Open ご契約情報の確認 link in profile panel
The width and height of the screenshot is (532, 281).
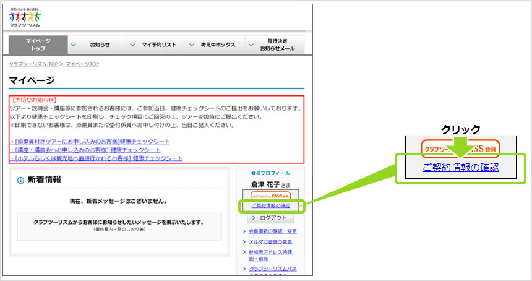pyautogui.click(x=270, y=205)
